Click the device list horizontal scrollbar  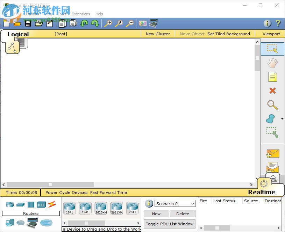(x=87, y=223)
